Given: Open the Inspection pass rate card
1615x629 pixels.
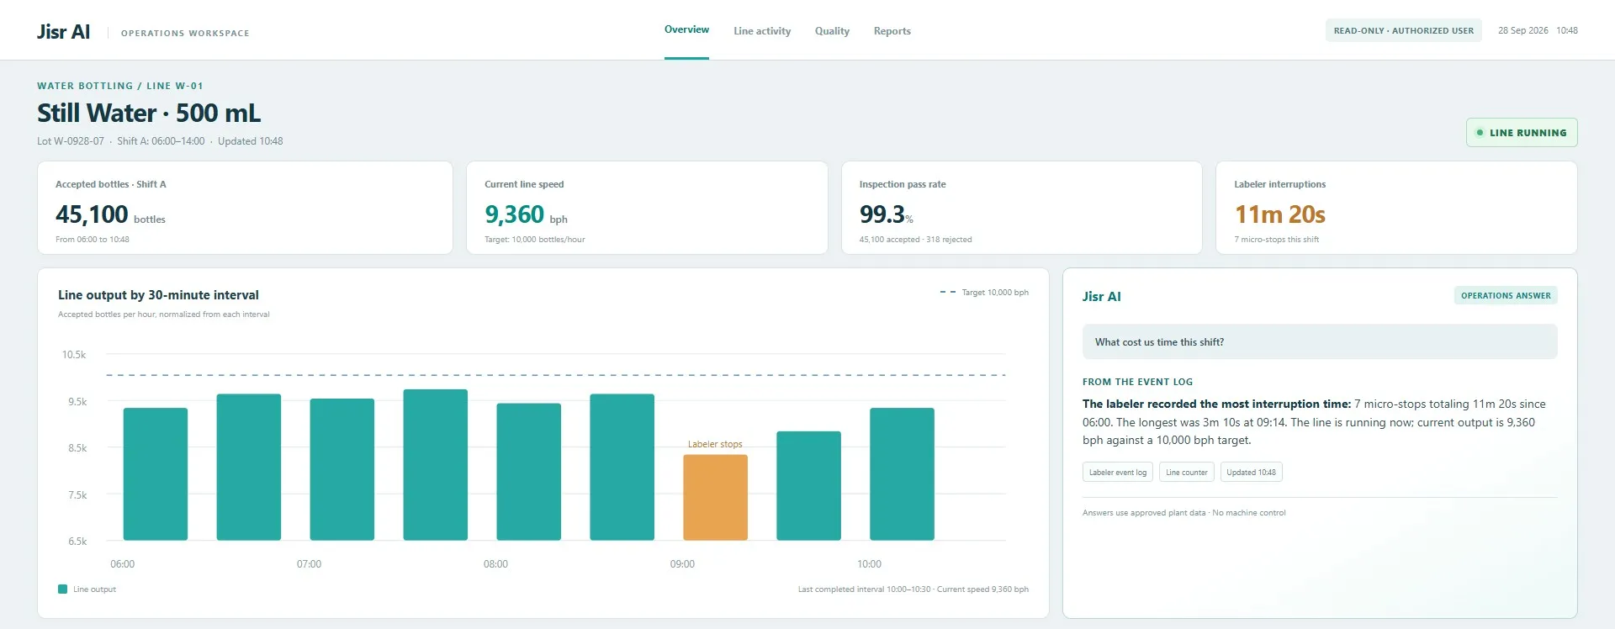Looking at the screenshot, I should [x=1021, y=208].
